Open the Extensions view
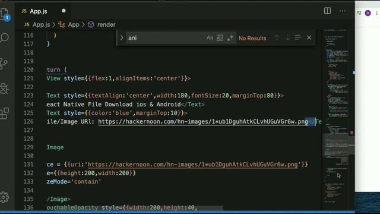 point(4,114)
